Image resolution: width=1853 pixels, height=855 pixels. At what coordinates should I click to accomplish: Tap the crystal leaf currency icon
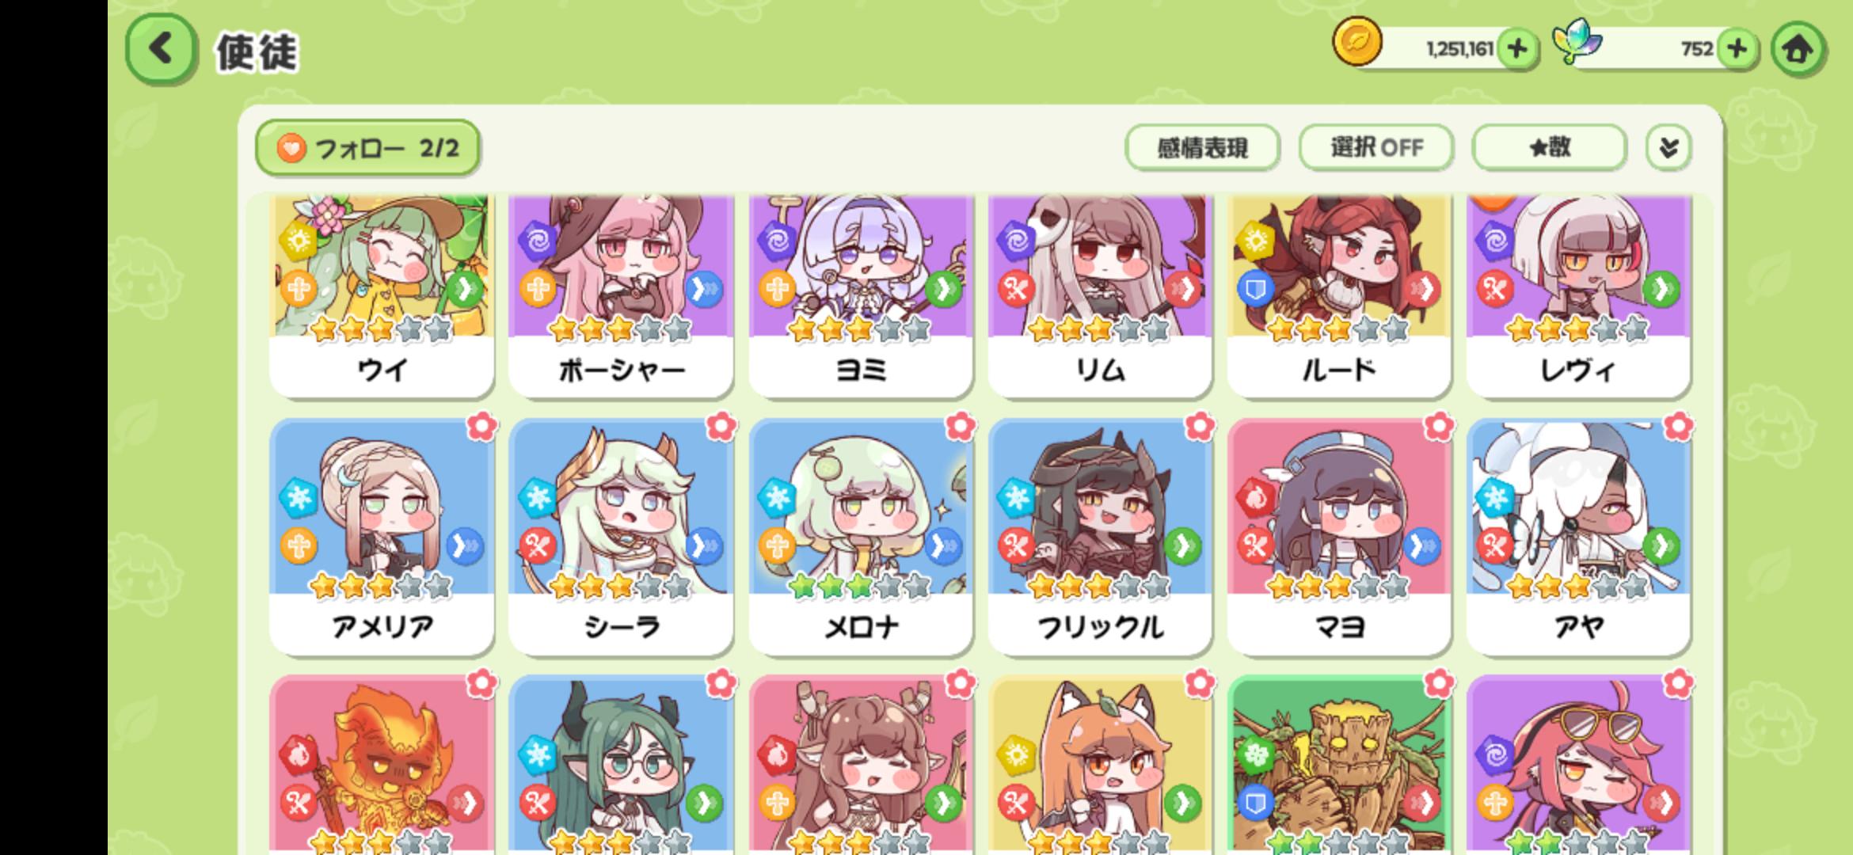[x=1577, y=42]
